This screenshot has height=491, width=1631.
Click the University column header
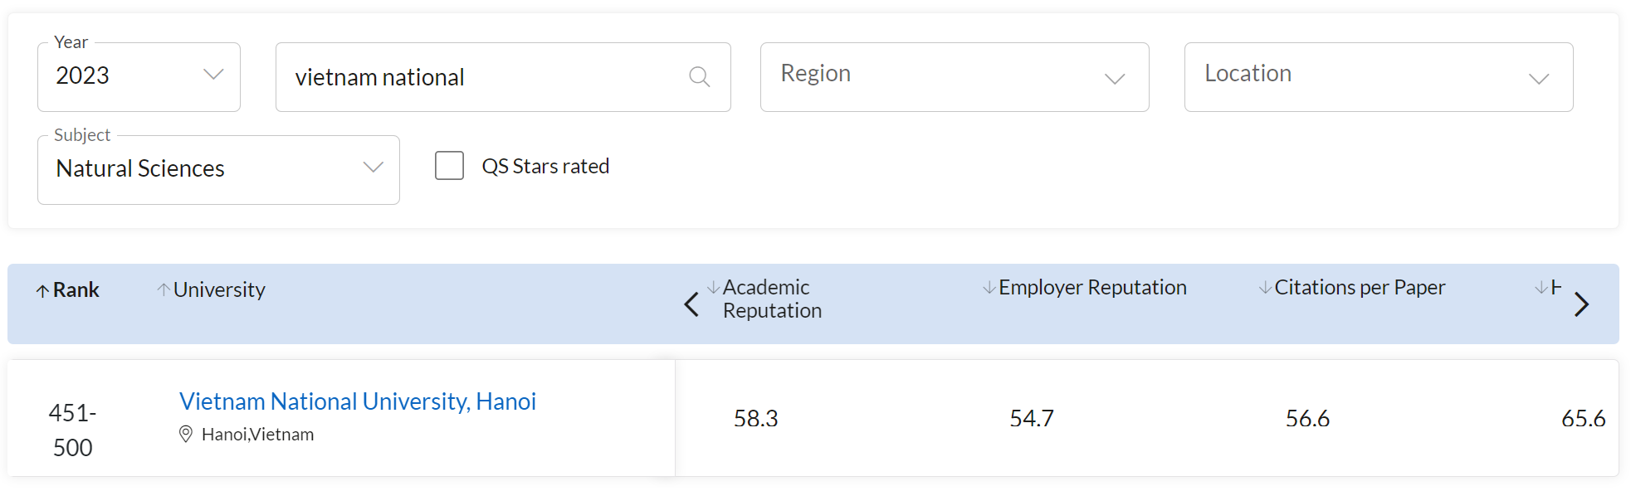click(219, 290)
